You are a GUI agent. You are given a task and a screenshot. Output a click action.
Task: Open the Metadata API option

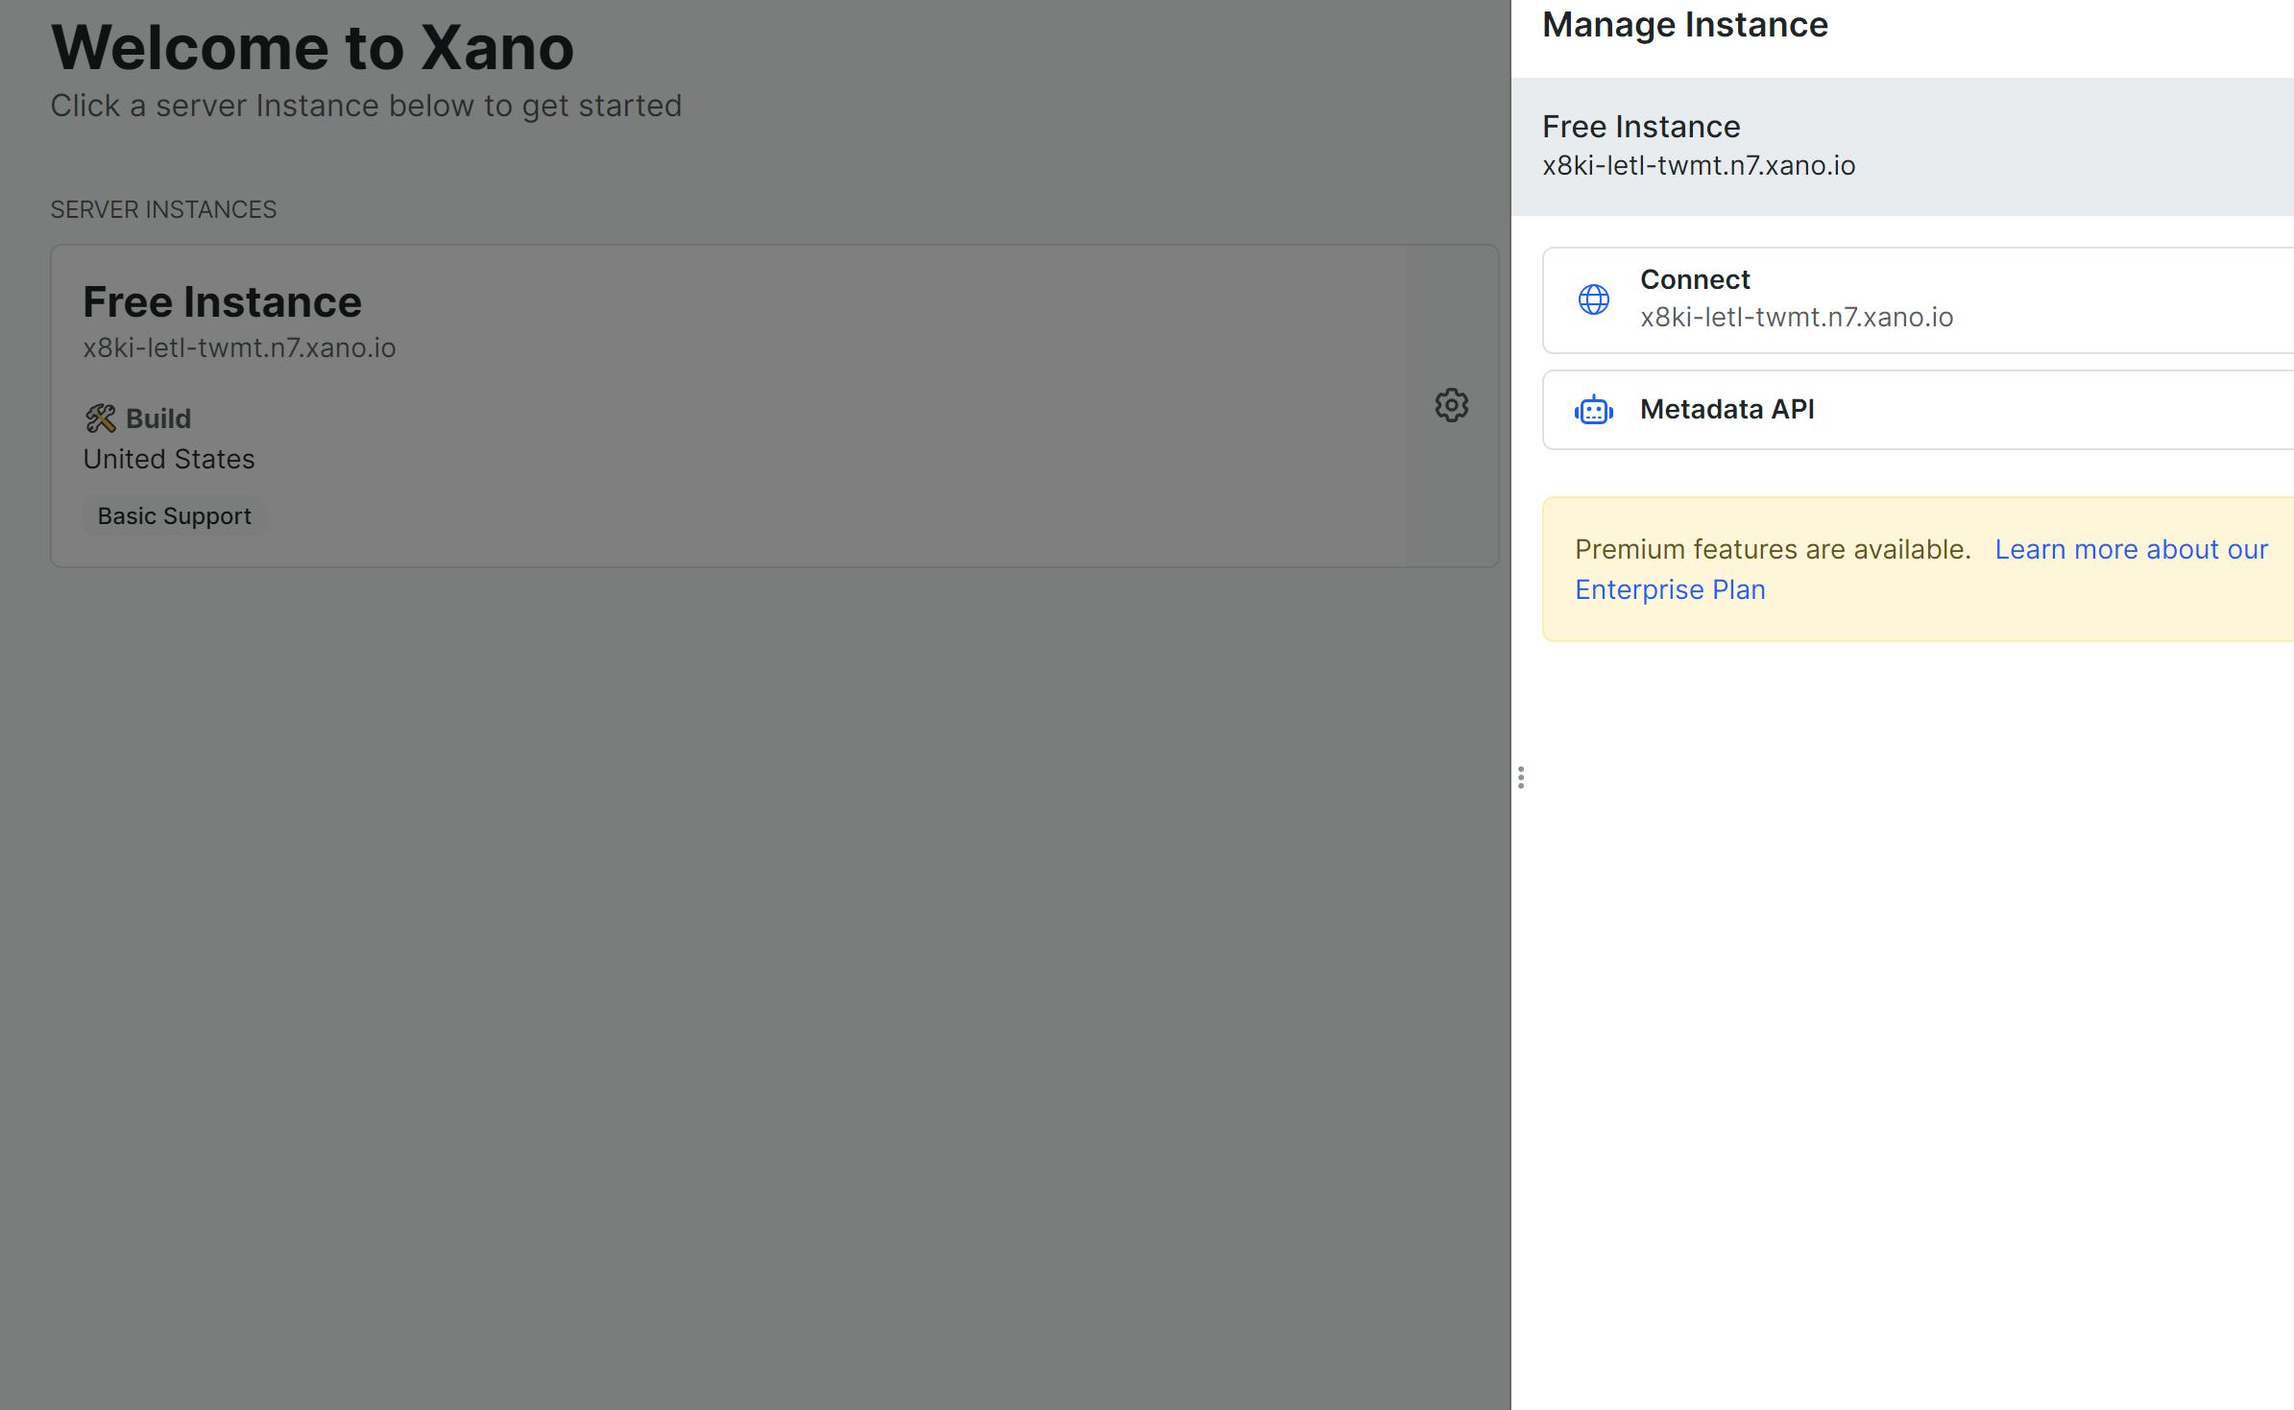[1726, 410]
